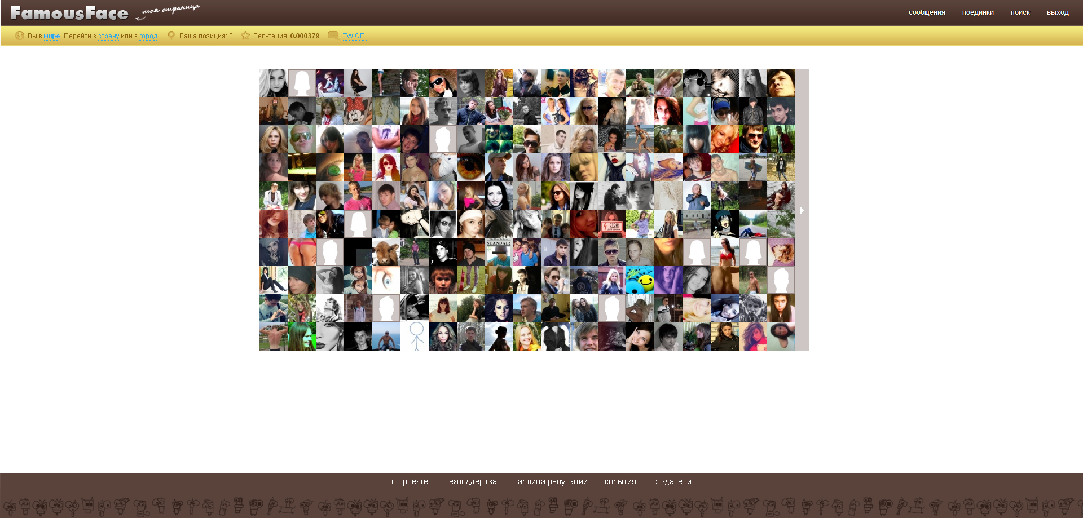Switch to the город link
This screenshot has height=518, width=1083.
click(148, 36)
